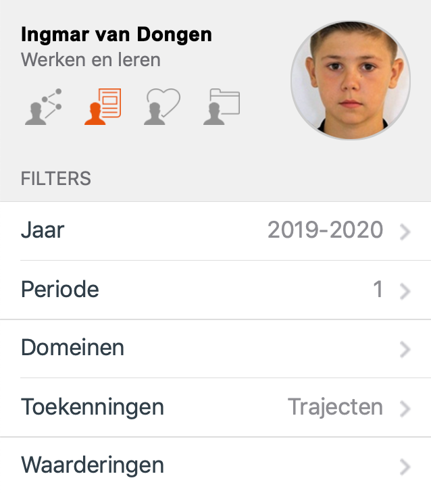
Task: Expand the Jaar filter chevron
Action: 405,232
